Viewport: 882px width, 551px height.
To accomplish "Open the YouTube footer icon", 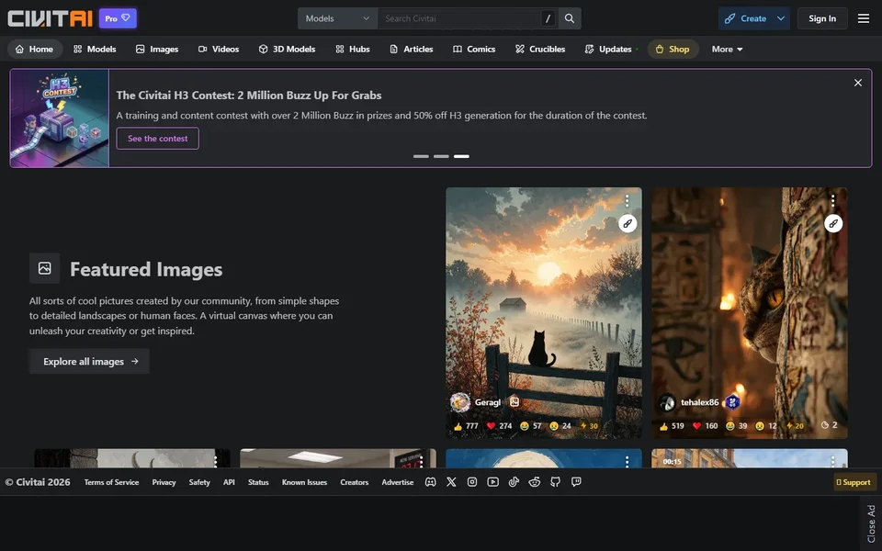I will pos(492,482).
